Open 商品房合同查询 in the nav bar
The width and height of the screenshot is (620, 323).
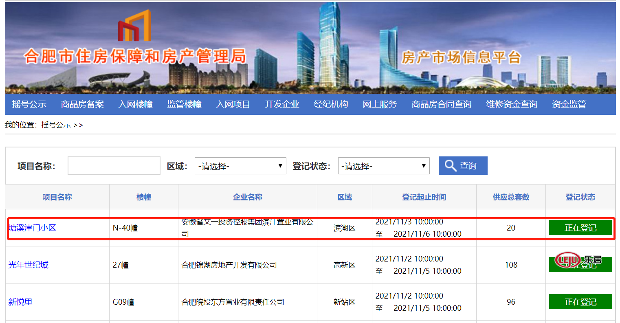442,104
